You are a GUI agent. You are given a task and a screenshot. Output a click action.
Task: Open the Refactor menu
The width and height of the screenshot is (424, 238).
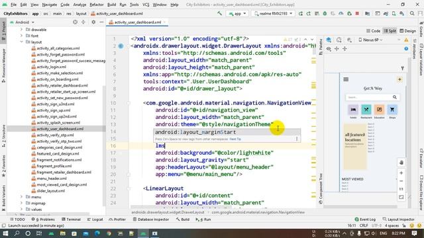point(97,5)
